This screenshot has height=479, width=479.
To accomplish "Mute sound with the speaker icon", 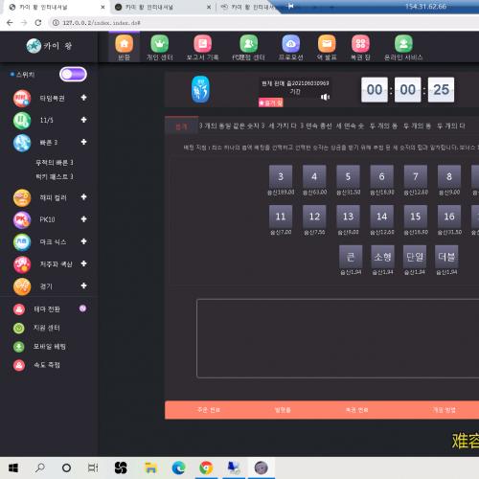I will point(325,97).
